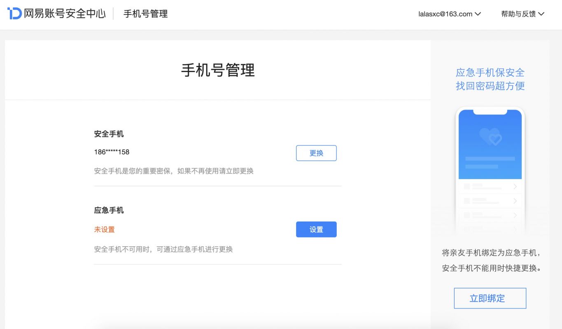Click the heart icon on the phone illustration

490,137
